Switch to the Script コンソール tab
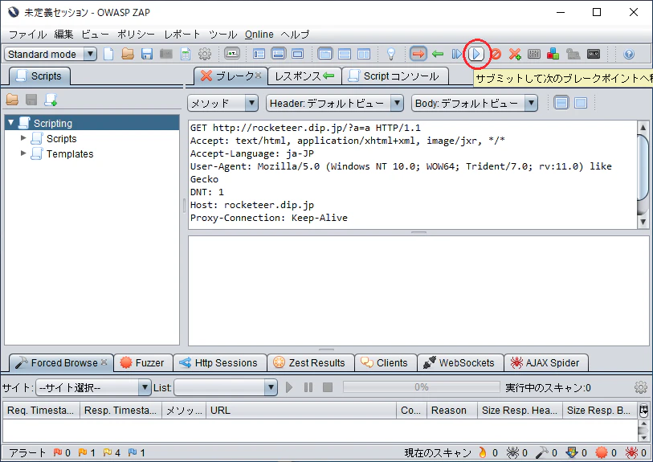This screenshot has width=653, height=462. point(395,76)
